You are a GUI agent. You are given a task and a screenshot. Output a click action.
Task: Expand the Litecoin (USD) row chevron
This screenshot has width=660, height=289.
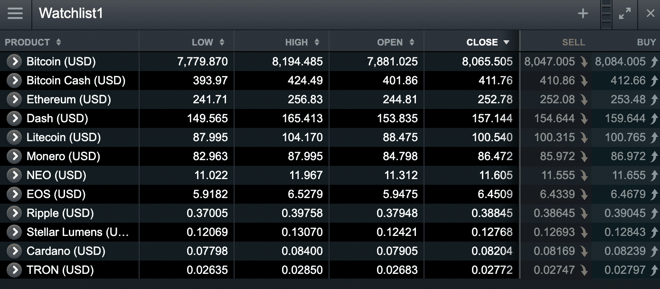pyautogui.click(x=15, y=137)
